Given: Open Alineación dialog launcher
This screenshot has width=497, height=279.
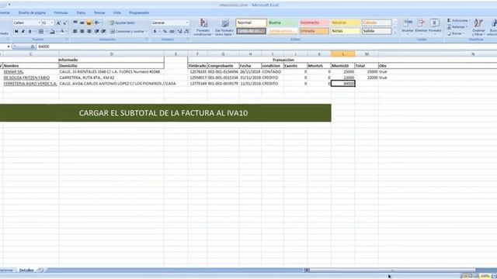Looking at the screenshot, I should click(147, 40).
